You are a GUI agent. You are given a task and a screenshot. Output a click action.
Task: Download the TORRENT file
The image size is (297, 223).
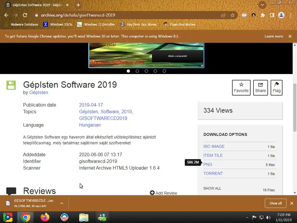tap(213, 173)
